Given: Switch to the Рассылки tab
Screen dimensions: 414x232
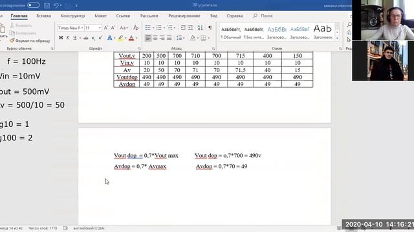Looking at the screenshot, I should pos(149,15).
